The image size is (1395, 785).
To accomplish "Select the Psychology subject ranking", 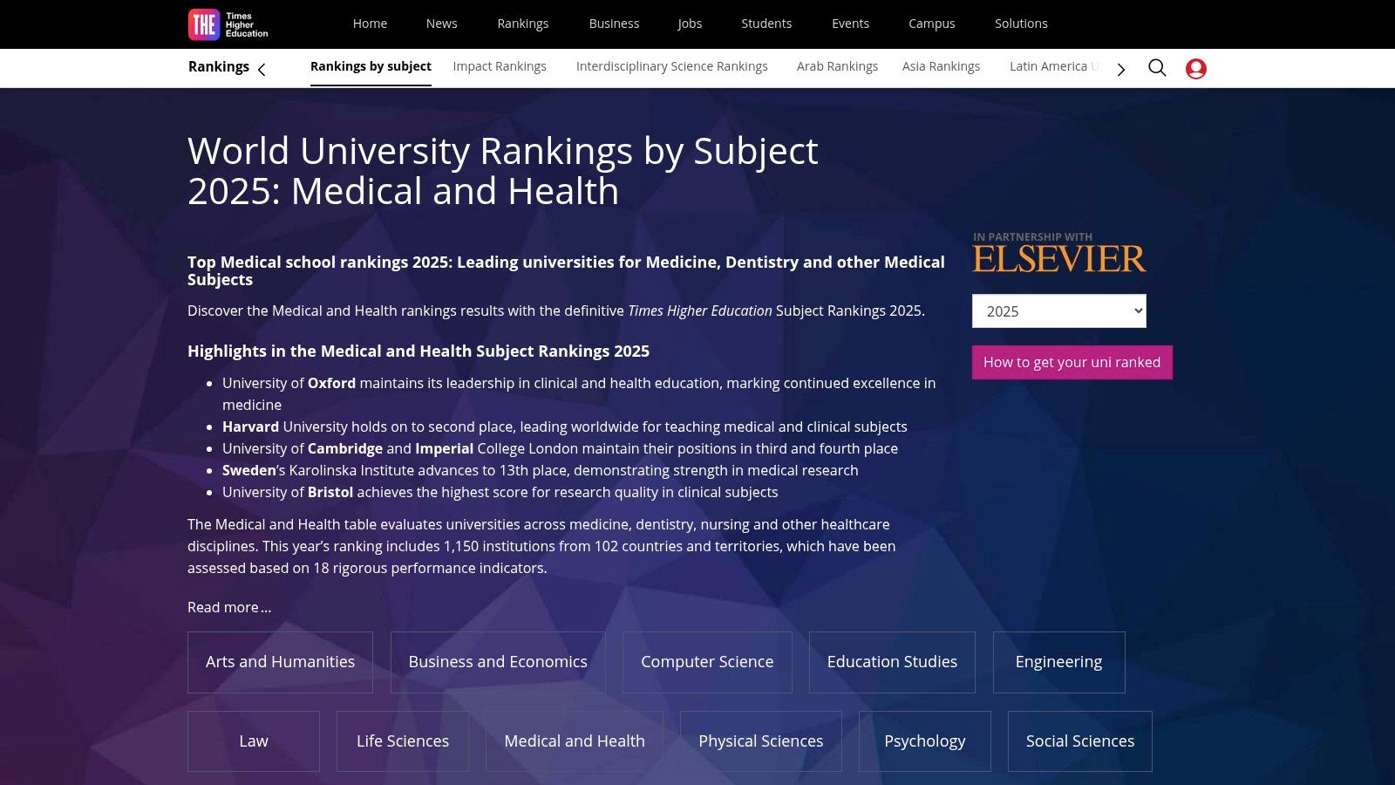I will pyautogui.click(x=924, y=741).
